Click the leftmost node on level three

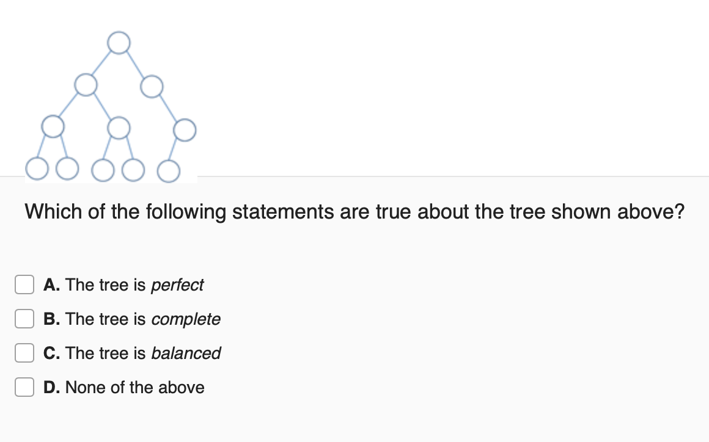pos(54,128)
